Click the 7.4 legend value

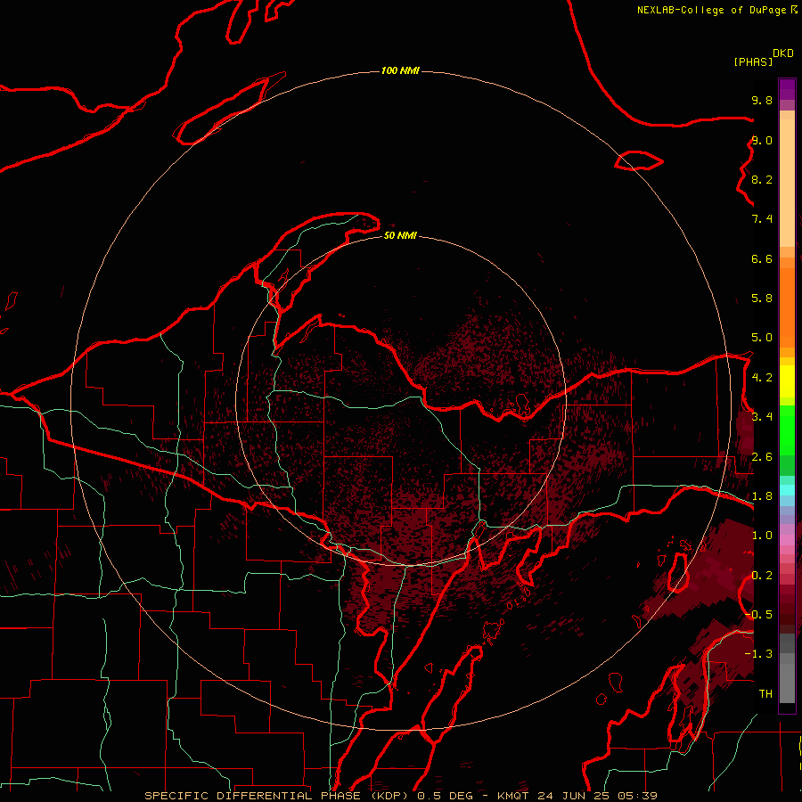click(x=762, y=219)
